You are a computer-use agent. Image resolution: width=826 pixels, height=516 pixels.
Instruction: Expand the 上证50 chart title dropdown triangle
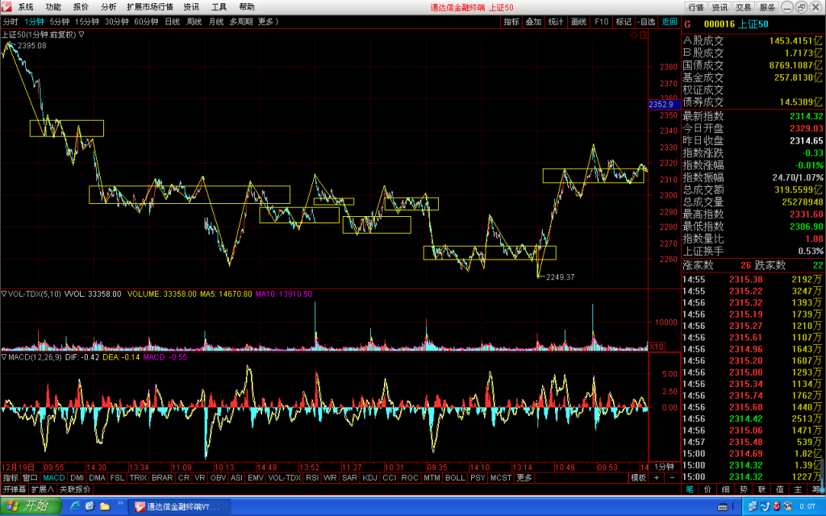(81, 35)
